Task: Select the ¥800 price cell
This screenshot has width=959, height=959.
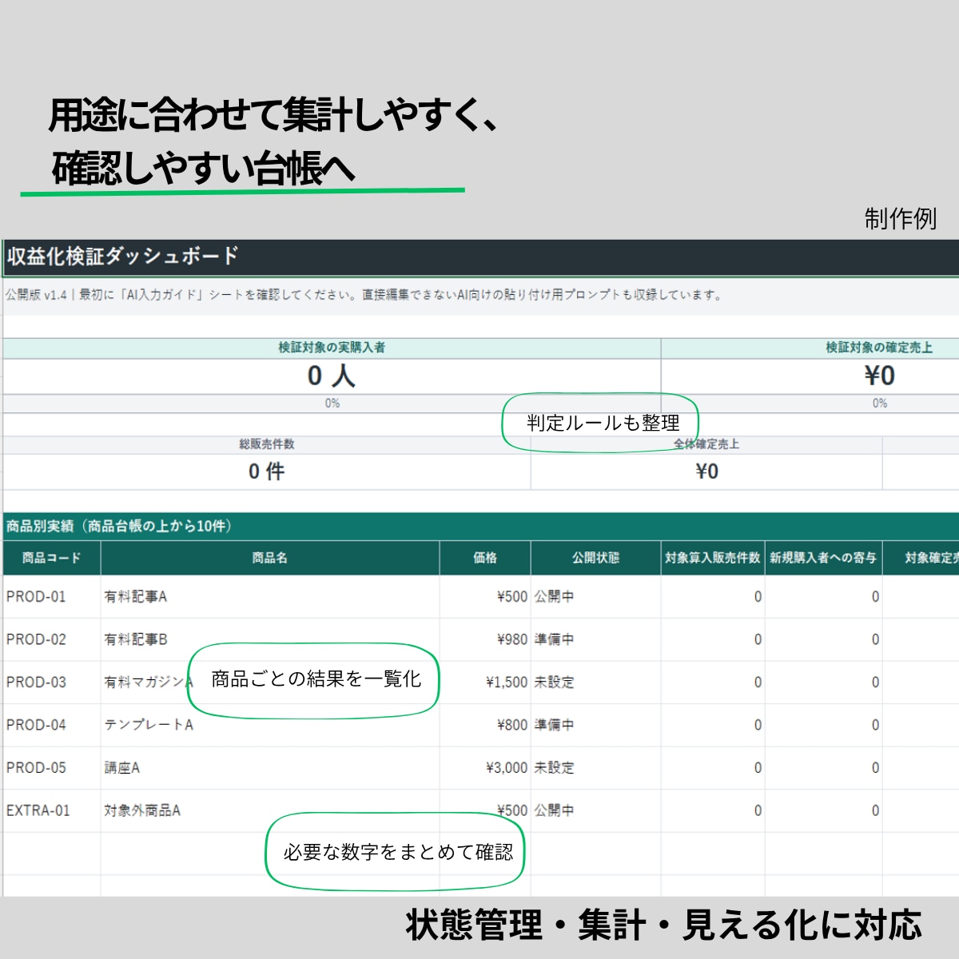Action: pyautogui.click(x=485, y=725)
